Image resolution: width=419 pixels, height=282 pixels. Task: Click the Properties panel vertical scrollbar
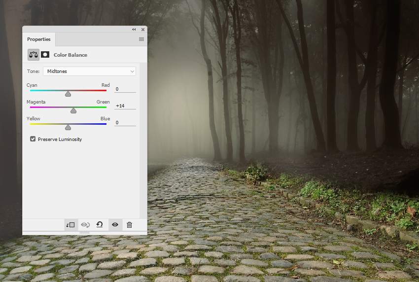point(143,141)
